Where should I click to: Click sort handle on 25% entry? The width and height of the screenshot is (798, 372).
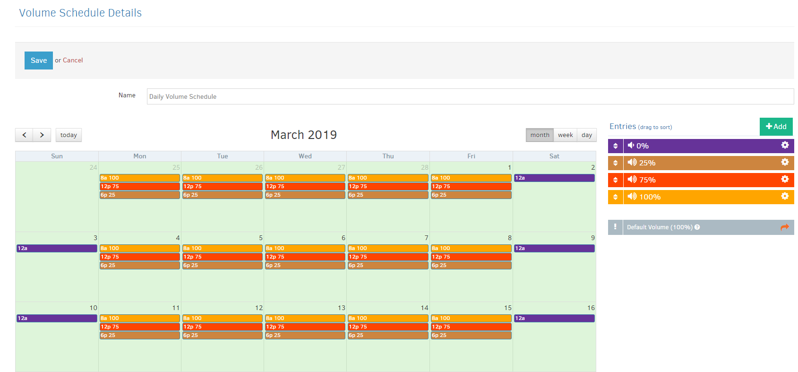[x=615, y=163]
